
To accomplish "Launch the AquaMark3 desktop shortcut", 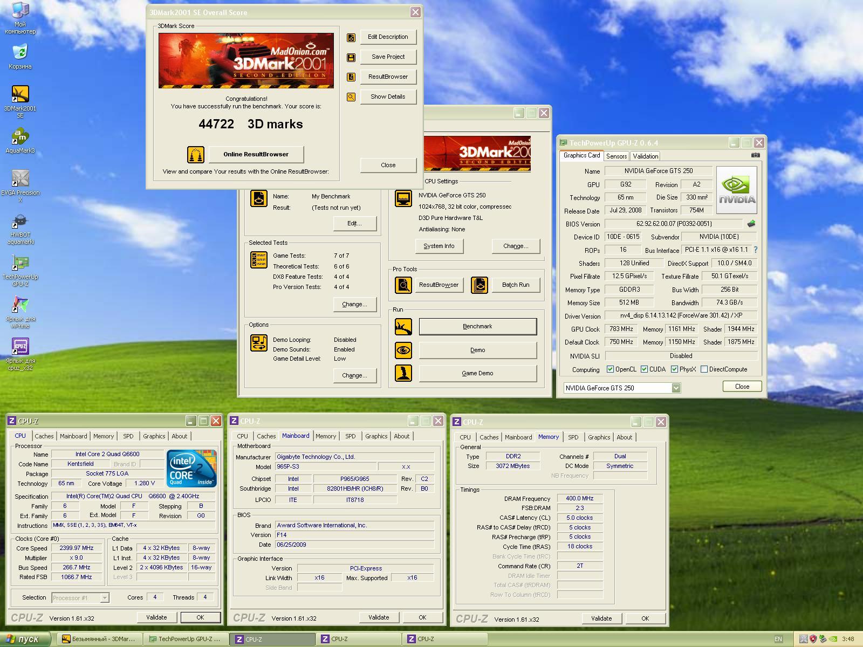I will (x=20, y=141).
